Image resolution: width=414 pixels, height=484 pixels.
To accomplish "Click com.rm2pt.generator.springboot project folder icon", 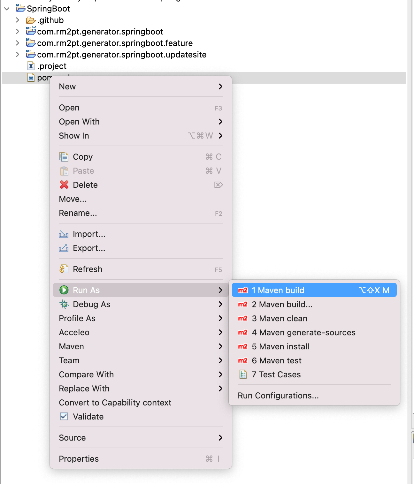I will click(31, 31).
